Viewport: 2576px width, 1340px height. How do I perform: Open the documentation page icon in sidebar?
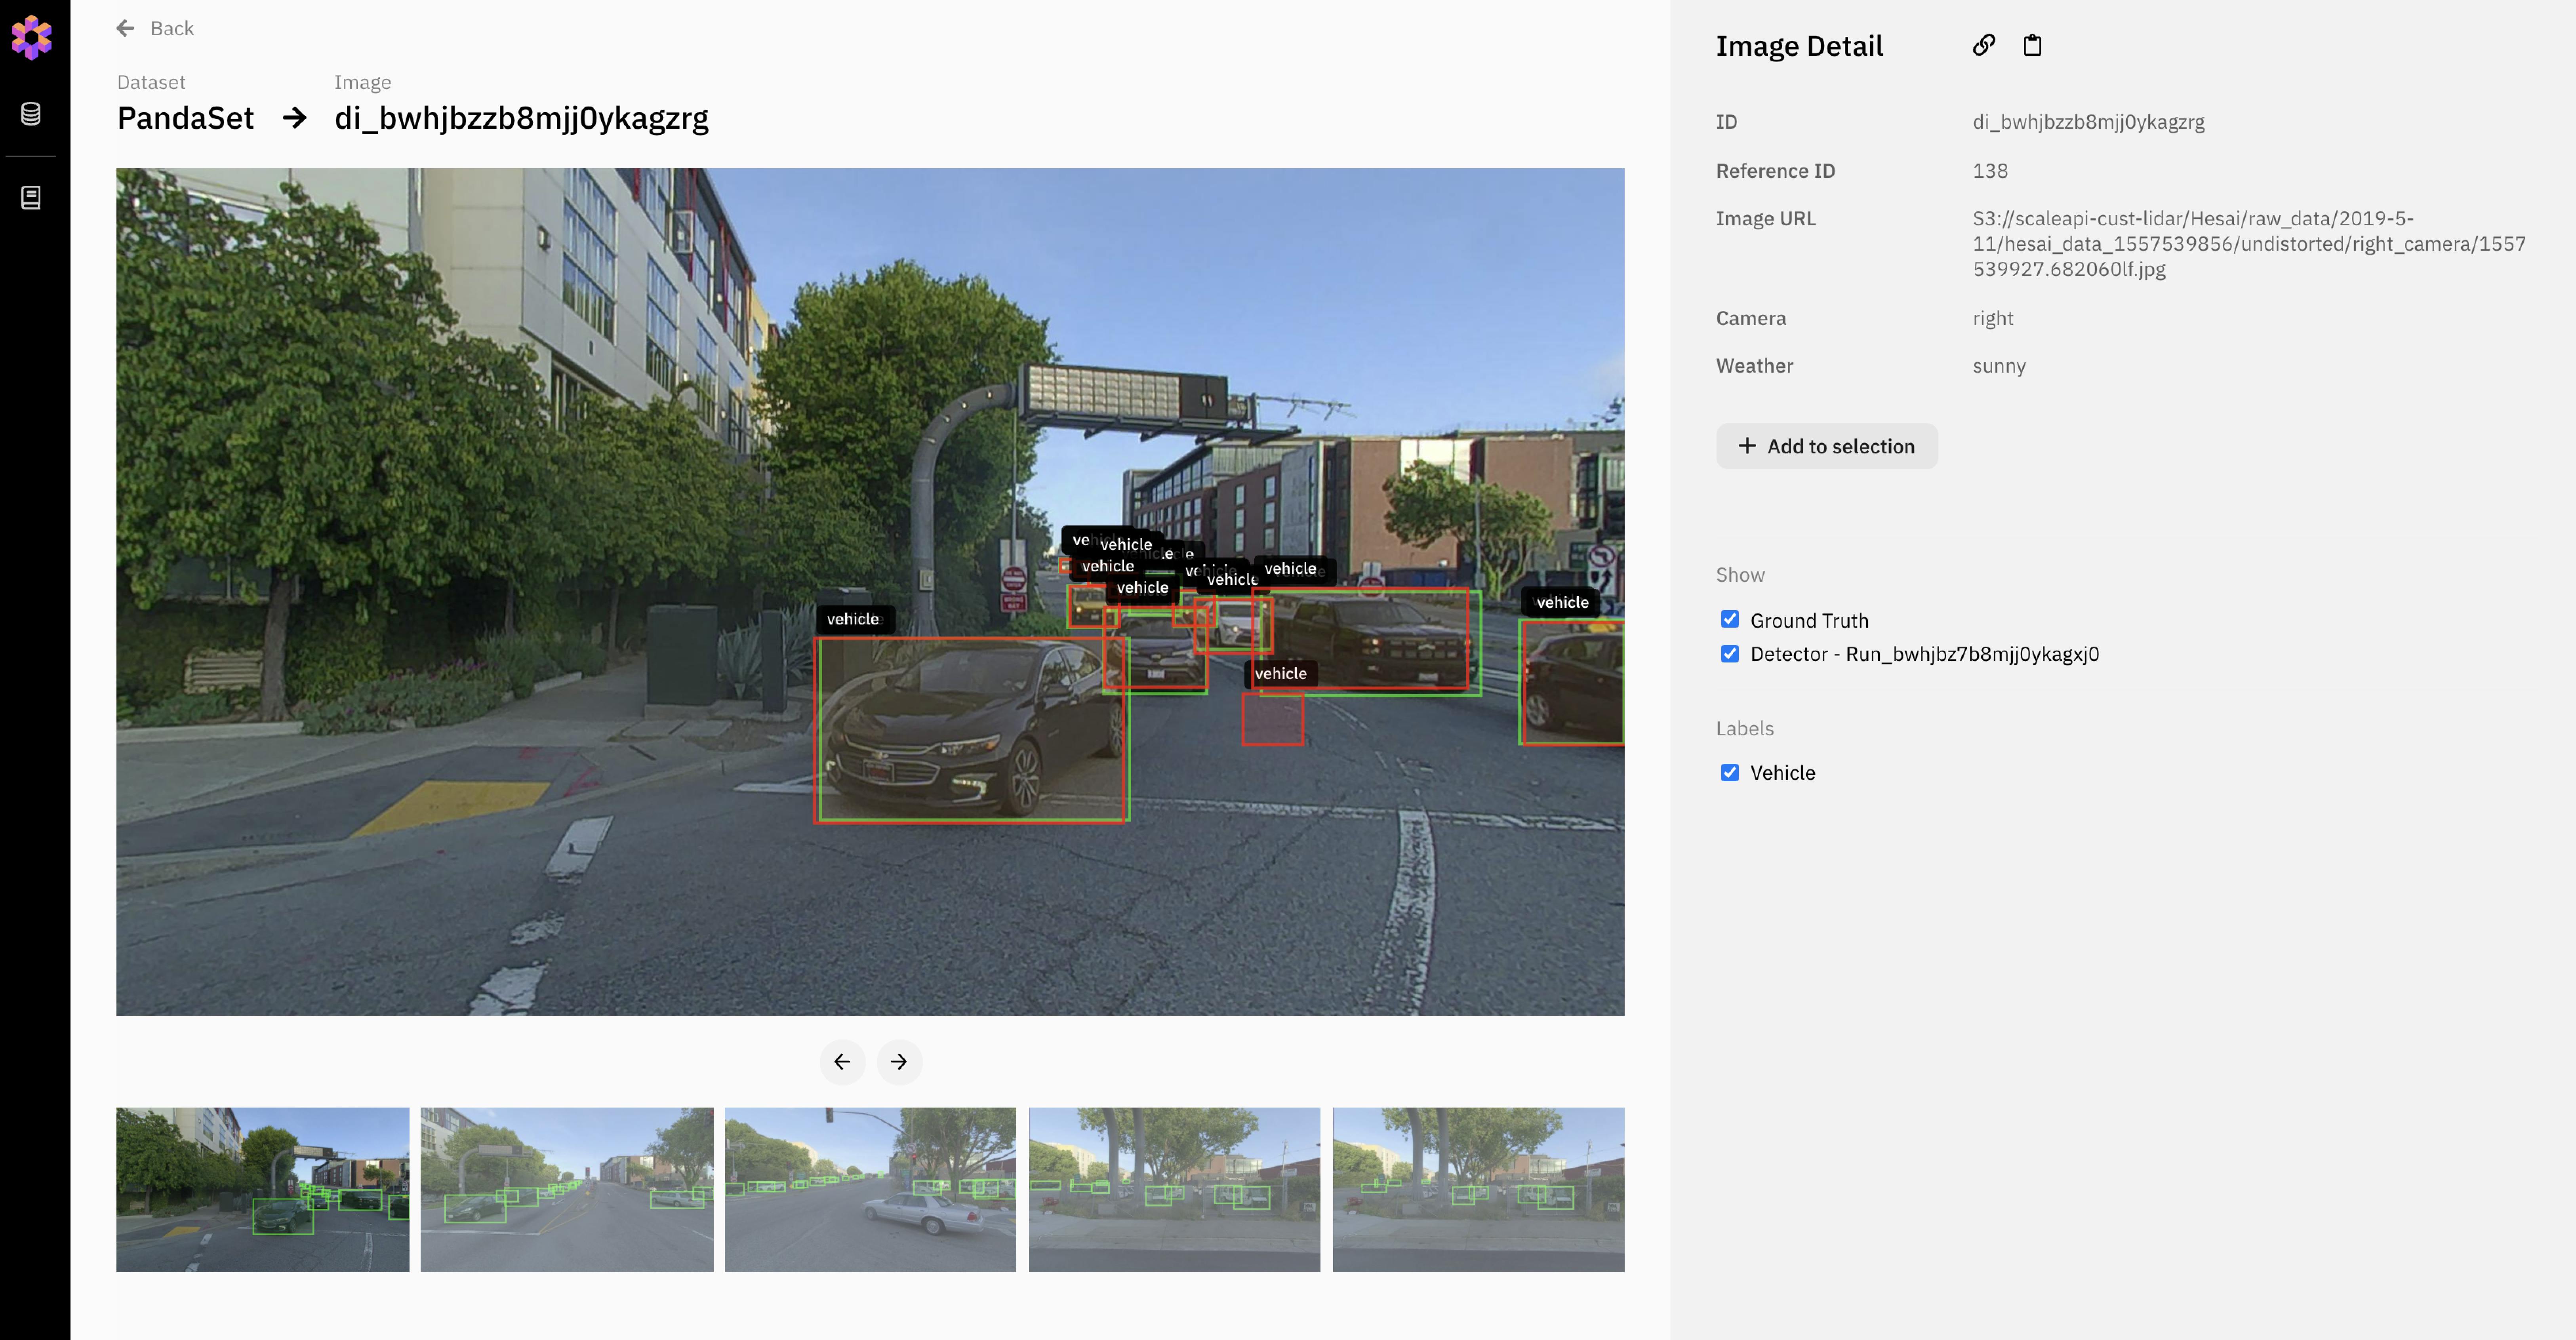click(31, 198)
